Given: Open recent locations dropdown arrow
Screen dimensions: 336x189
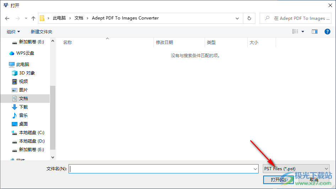Looking at the screenshot, I should click(x=26, y=18).
